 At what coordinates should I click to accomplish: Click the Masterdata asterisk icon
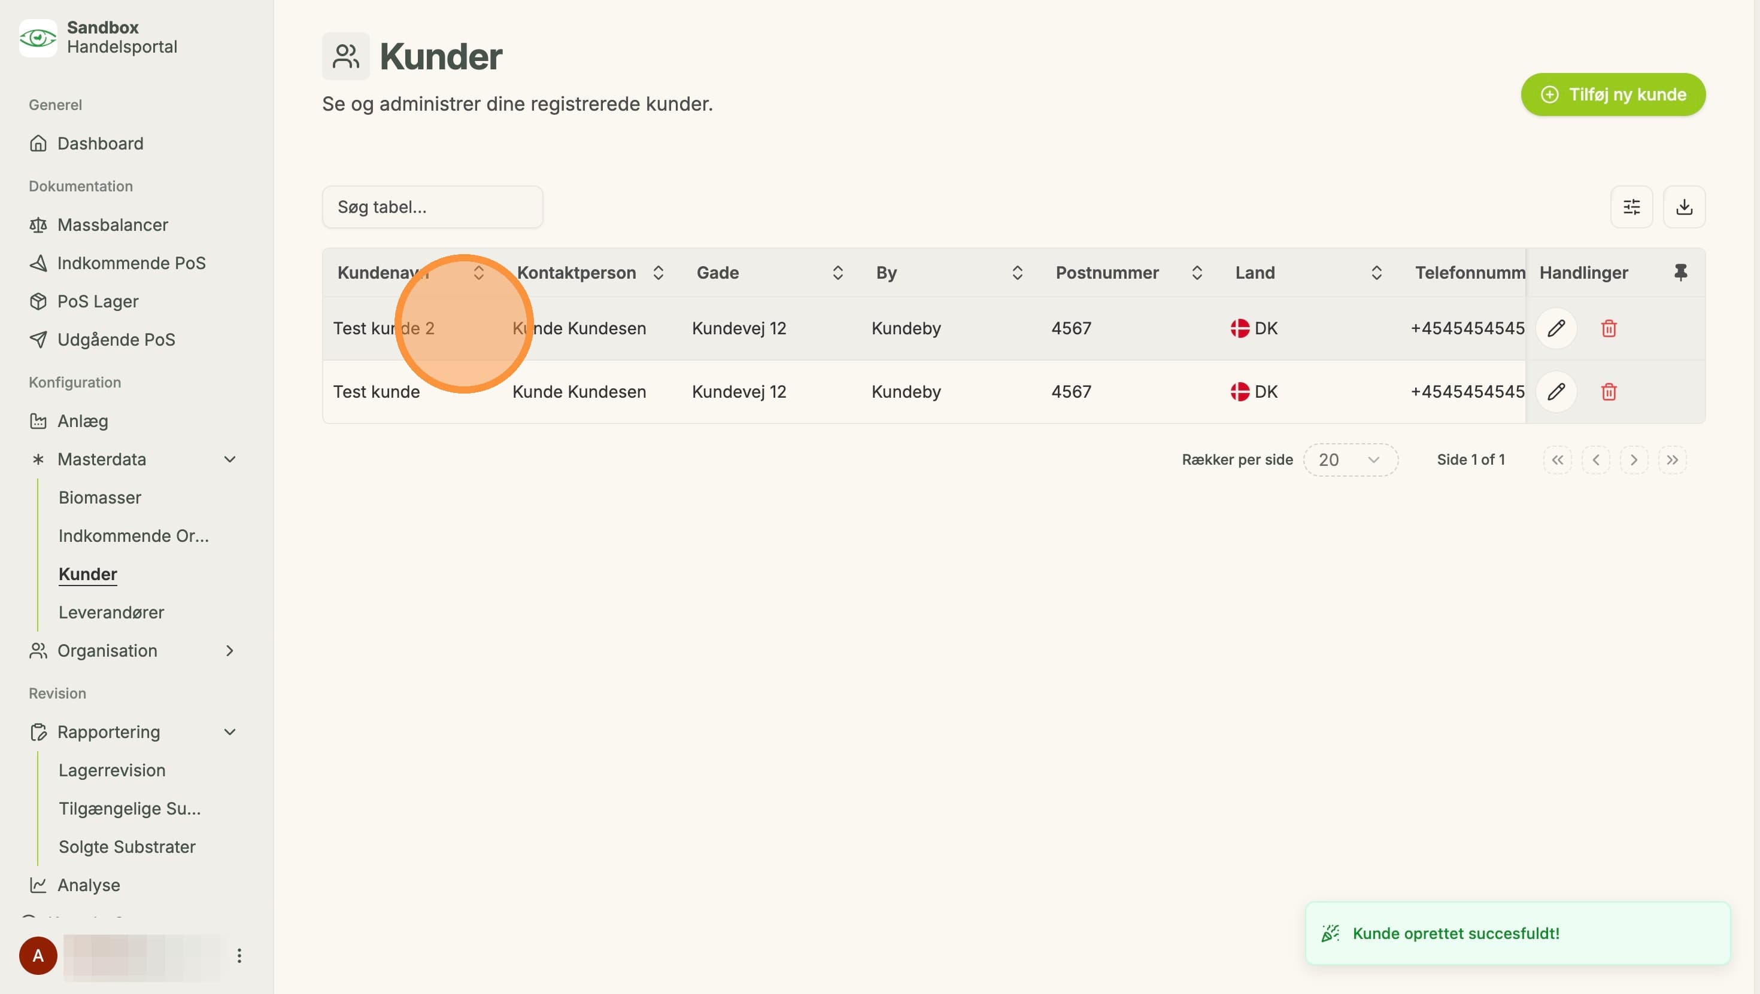[38, 459]
